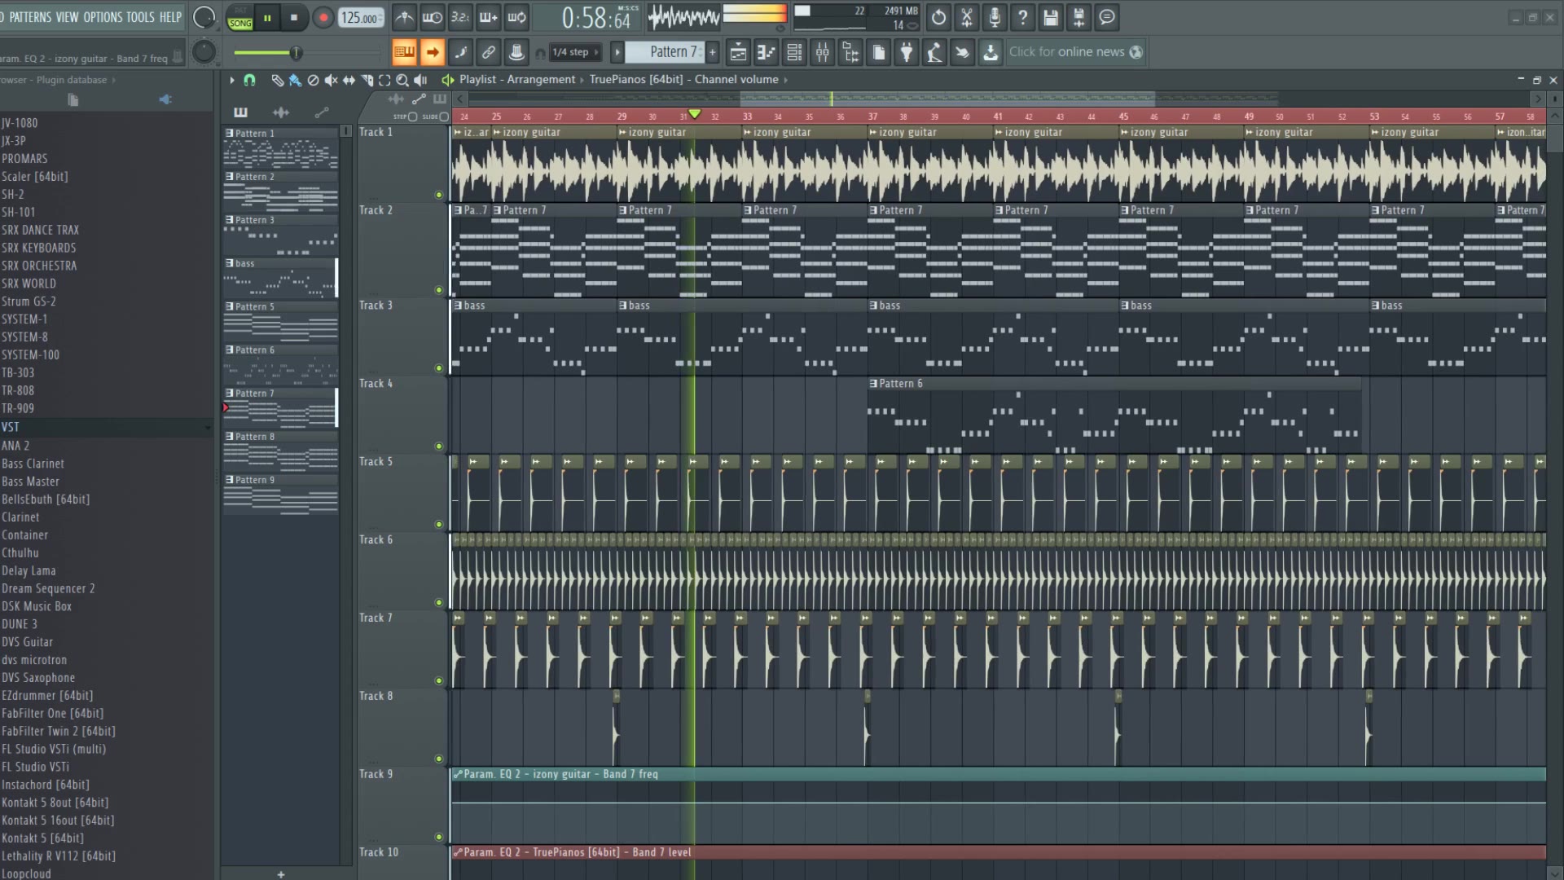
Task: Open the Channel rack view button
Action: 794,53
